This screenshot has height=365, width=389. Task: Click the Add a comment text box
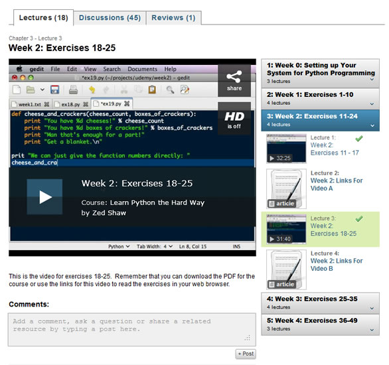(x=132, y=330)
